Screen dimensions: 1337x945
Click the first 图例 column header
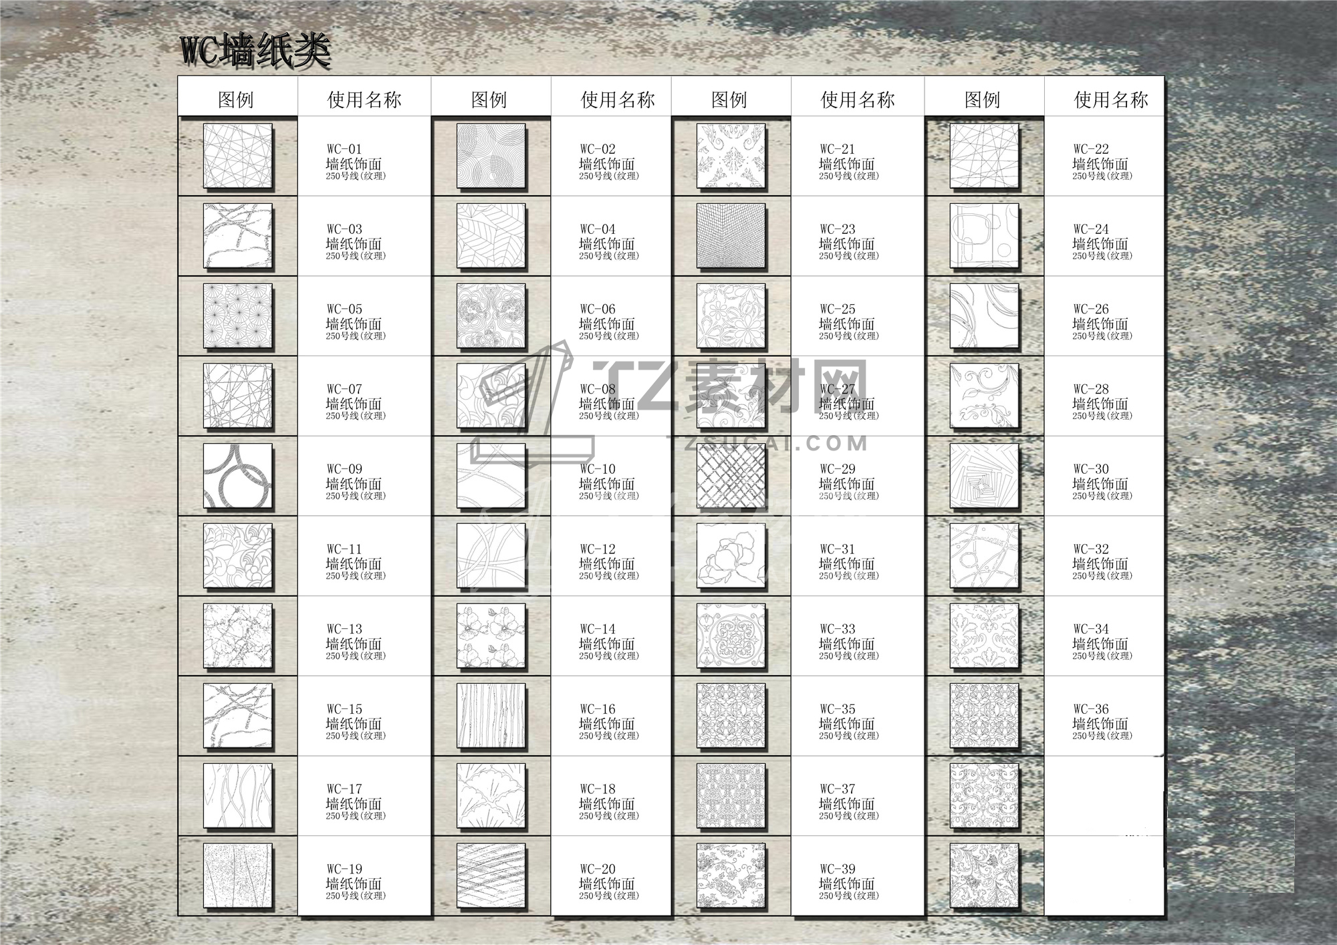point(236,100)
